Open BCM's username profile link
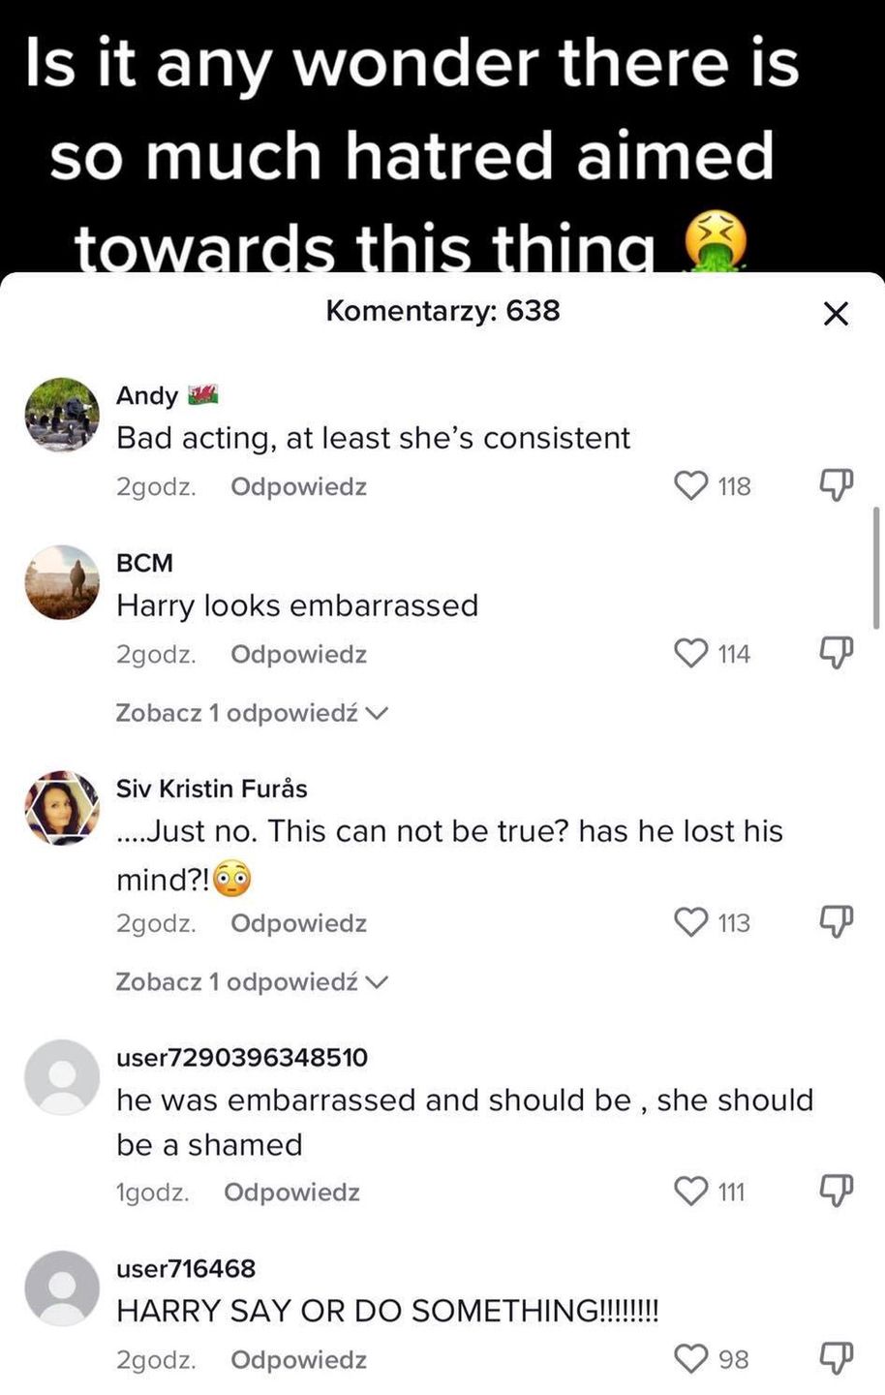 (x=144, y=563)
